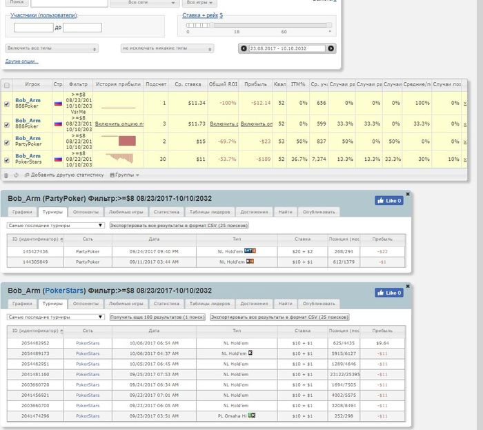Click the Russian flag in the $11.34 888Poker row
The width and height of the screenshot is (483, 430).
pos(58,104)
